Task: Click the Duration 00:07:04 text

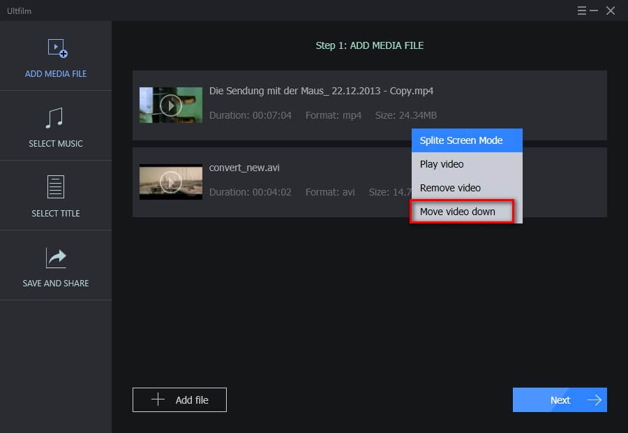Action: point(251,115)
